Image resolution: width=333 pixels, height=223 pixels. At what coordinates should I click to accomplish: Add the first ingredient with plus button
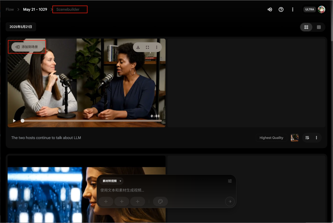click(x=106, y=201)
